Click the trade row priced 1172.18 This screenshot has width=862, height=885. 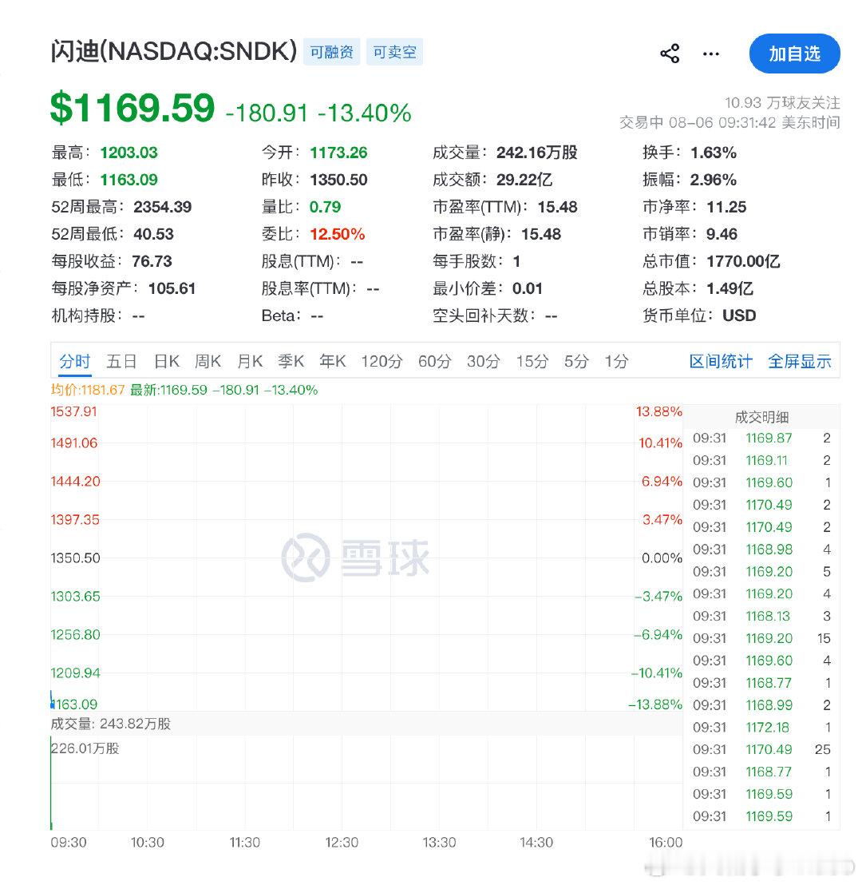click(762, 727)
